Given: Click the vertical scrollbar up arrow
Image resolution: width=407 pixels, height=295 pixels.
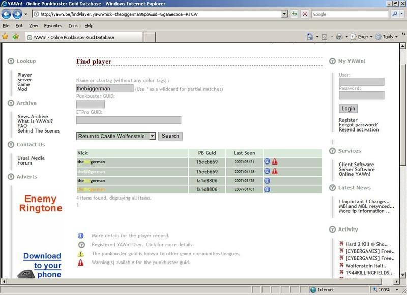Looking at the screenshot, I should click(x=402, y=46).
